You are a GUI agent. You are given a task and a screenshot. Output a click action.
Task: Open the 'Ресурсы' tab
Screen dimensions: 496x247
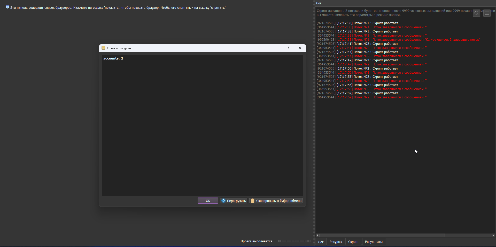tap(336, 242)
